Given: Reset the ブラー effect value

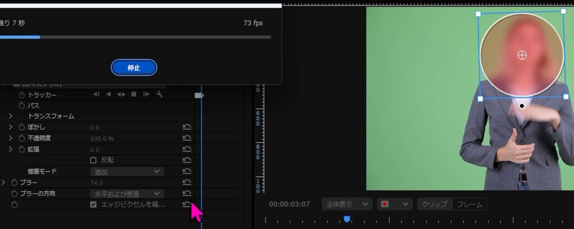Looking at the screenshot, I should [187, 183].
